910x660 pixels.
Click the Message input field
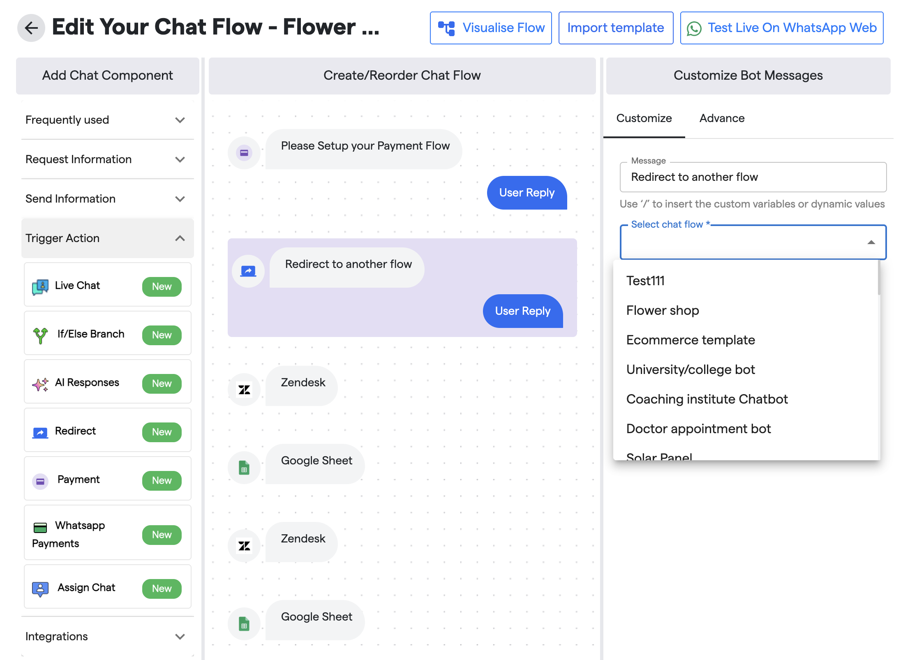point(753,177)
